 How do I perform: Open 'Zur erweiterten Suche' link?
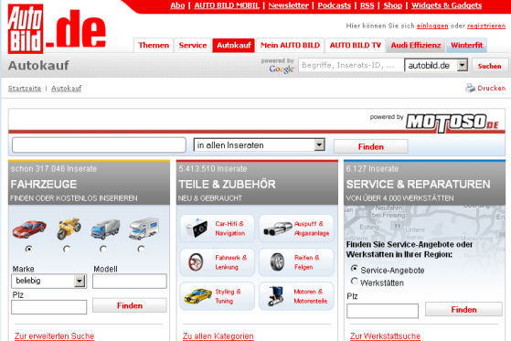55,336
